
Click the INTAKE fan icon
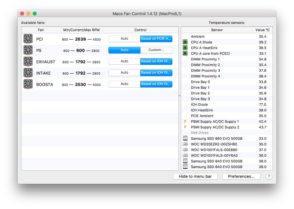point(28,73)
